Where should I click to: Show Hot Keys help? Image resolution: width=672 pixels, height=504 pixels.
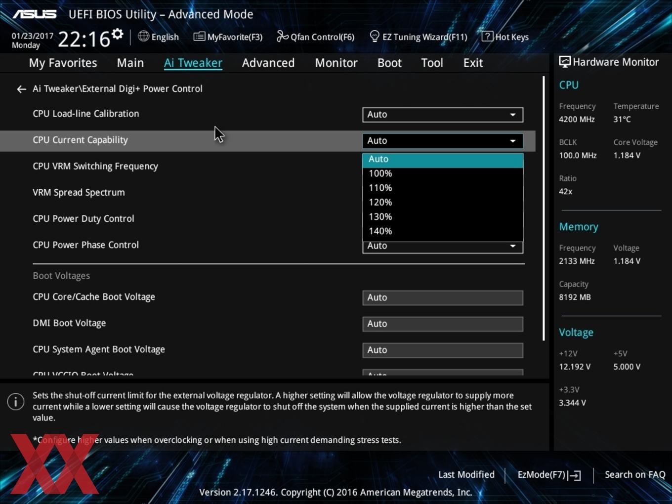click(x=505, y=37)
